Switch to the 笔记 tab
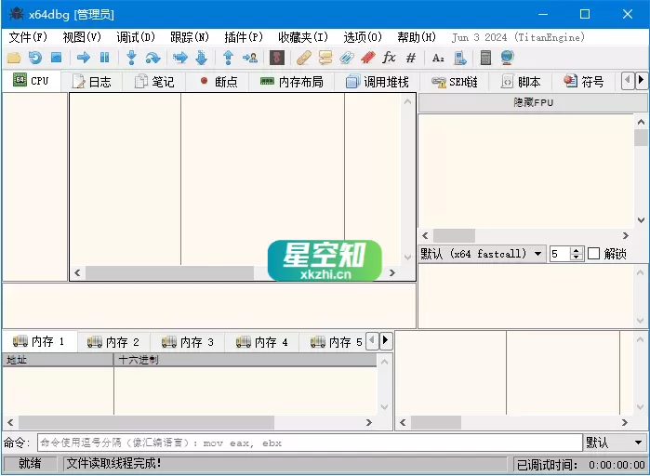Viewport: 650px width, 476px height. pos(154,82)
